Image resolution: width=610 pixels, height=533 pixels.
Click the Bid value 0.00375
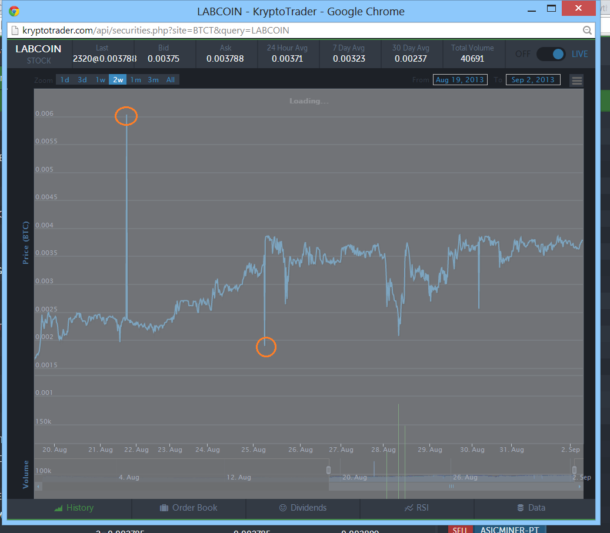[x=164, y=59]
